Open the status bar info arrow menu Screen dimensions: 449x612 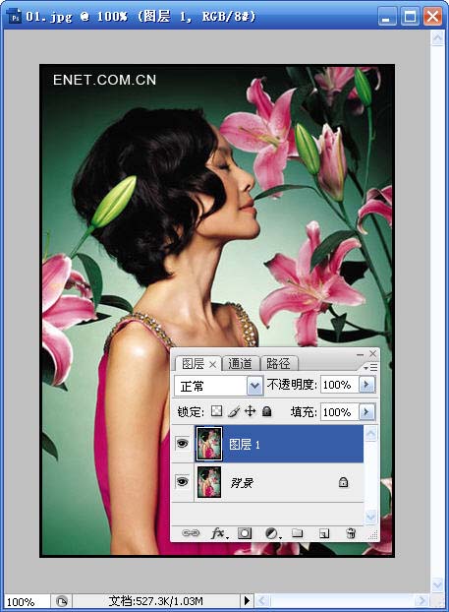click(x=247, y=600)
